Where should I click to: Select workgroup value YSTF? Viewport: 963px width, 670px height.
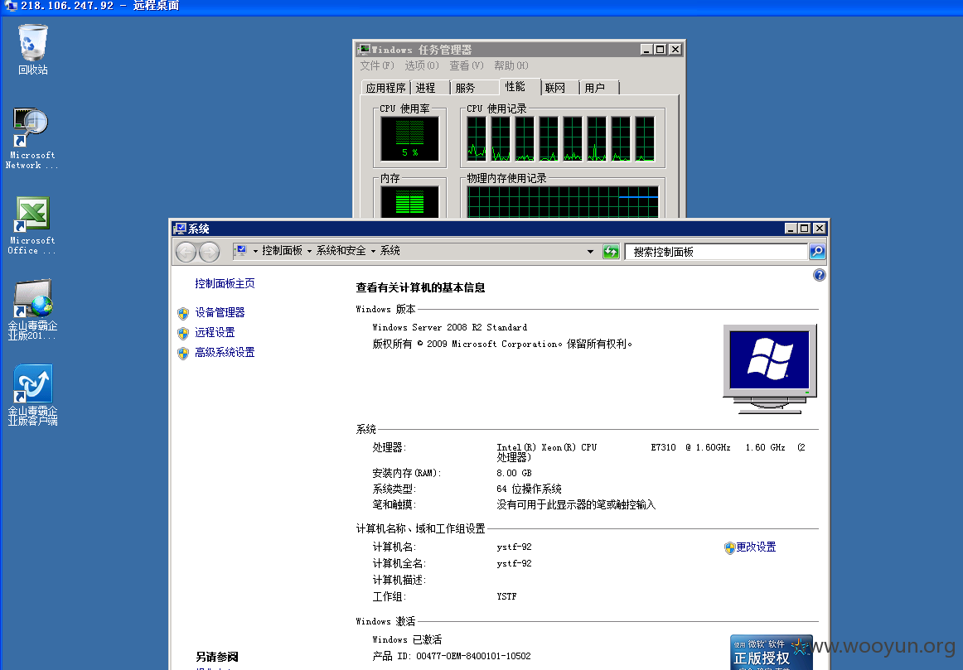tap(506, 596)
